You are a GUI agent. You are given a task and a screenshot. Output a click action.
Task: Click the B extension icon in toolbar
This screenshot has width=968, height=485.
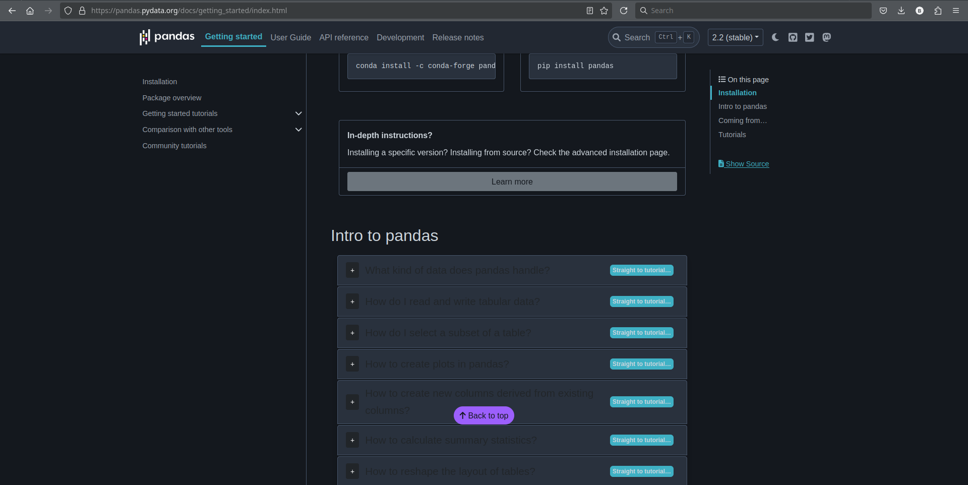(920, 11)
